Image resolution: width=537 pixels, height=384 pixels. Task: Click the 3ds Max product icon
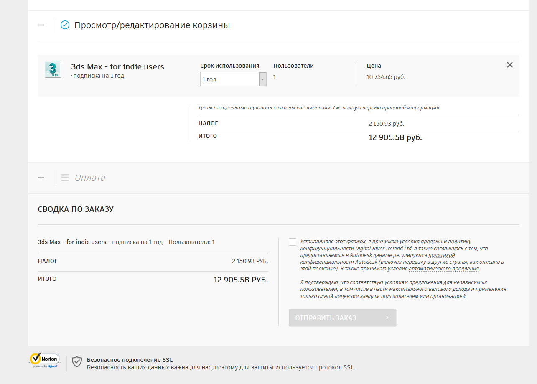pyautogui.click(x=53, y=70)
